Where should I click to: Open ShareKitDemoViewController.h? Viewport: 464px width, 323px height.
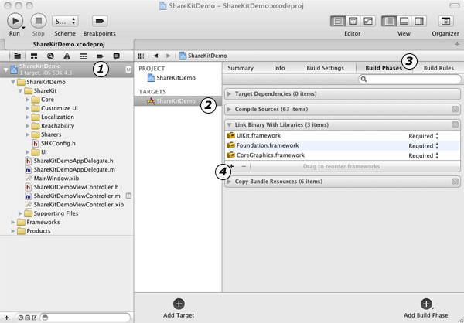[72, 187]
